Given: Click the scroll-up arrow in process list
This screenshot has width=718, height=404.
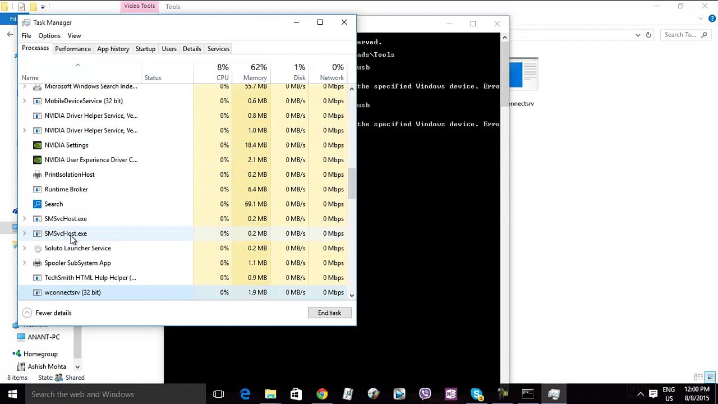Looking at the screenshot, I should [352, 89].
